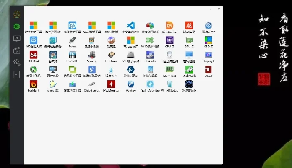Open 处理器标识 processor ID tool

coord(189,86)
